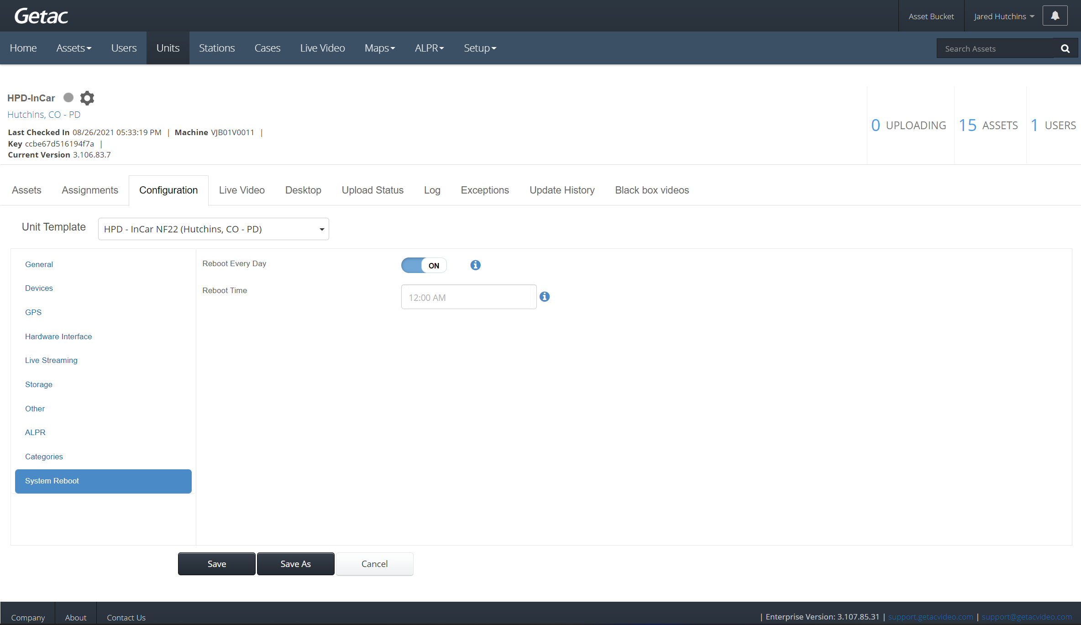Click the Search Assets field

point(995,48)
